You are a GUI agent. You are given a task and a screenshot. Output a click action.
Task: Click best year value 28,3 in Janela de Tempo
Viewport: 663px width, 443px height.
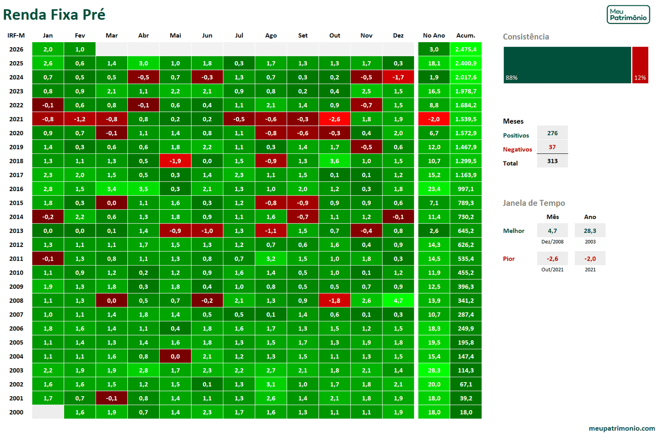pos(590,231)
